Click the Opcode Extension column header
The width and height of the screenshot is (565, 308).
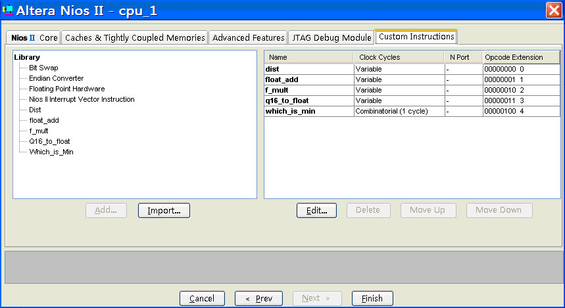click(x=521, y=57)
